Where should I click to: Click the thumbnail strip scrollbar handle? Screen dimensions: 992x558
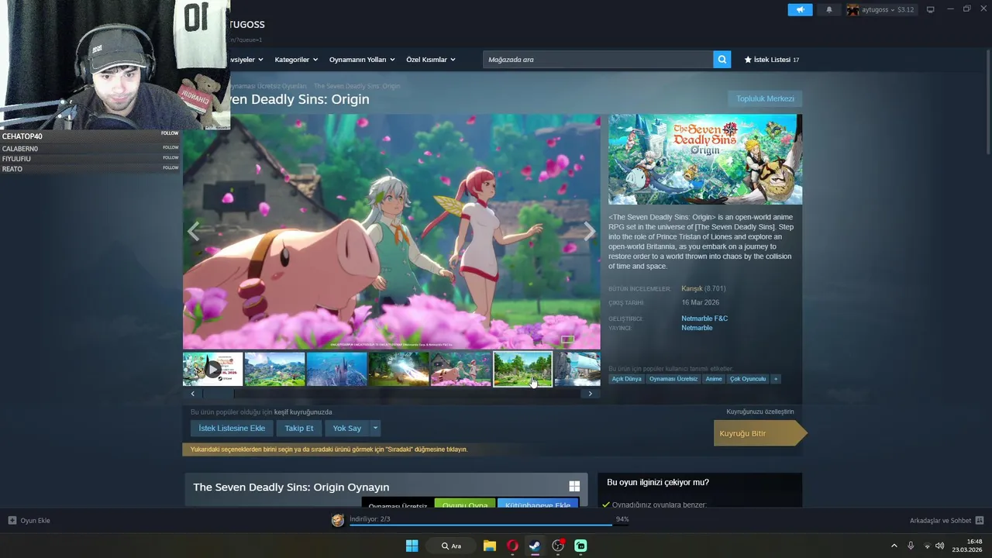pyautogui.click(x=218, y=394)
